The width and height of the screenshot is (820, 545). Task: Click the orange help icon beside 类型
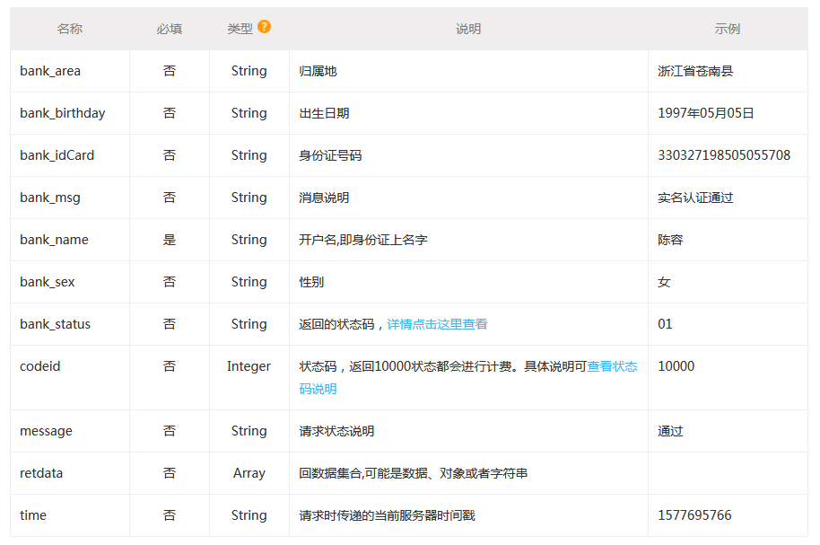[264, 27]
